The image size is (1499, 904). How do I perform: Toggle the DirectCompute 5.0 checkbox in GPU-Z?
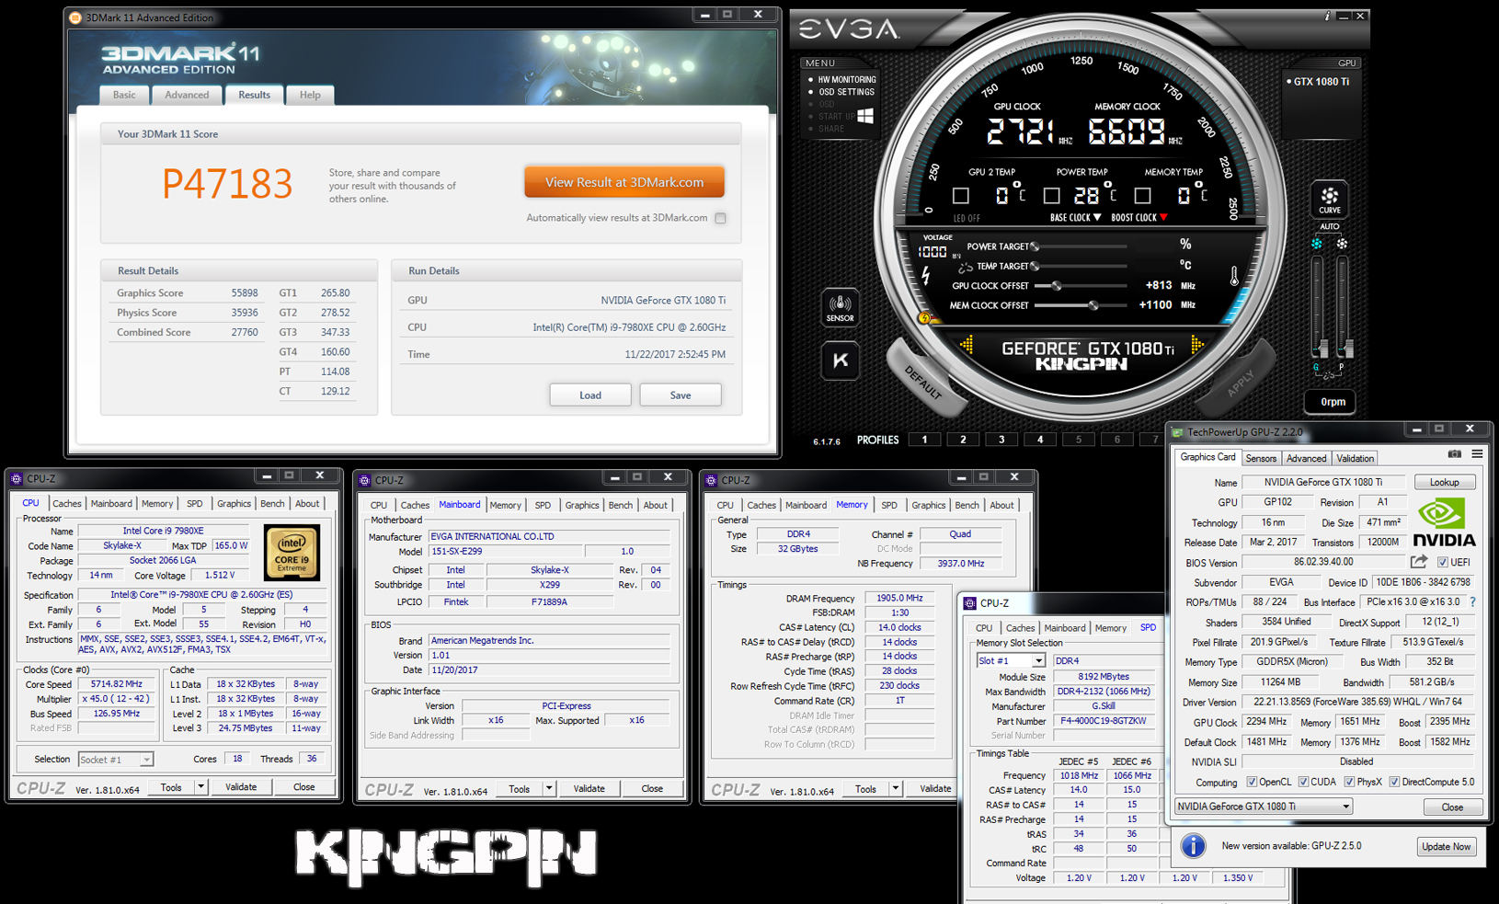point(1394,782)
